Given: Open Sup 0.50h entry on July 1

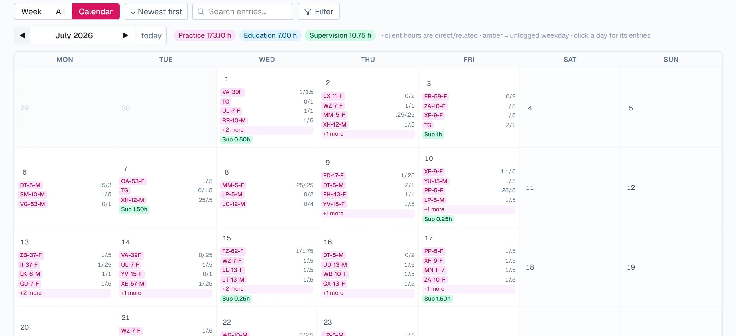Looking at the screenshot, I should [236, 140].
